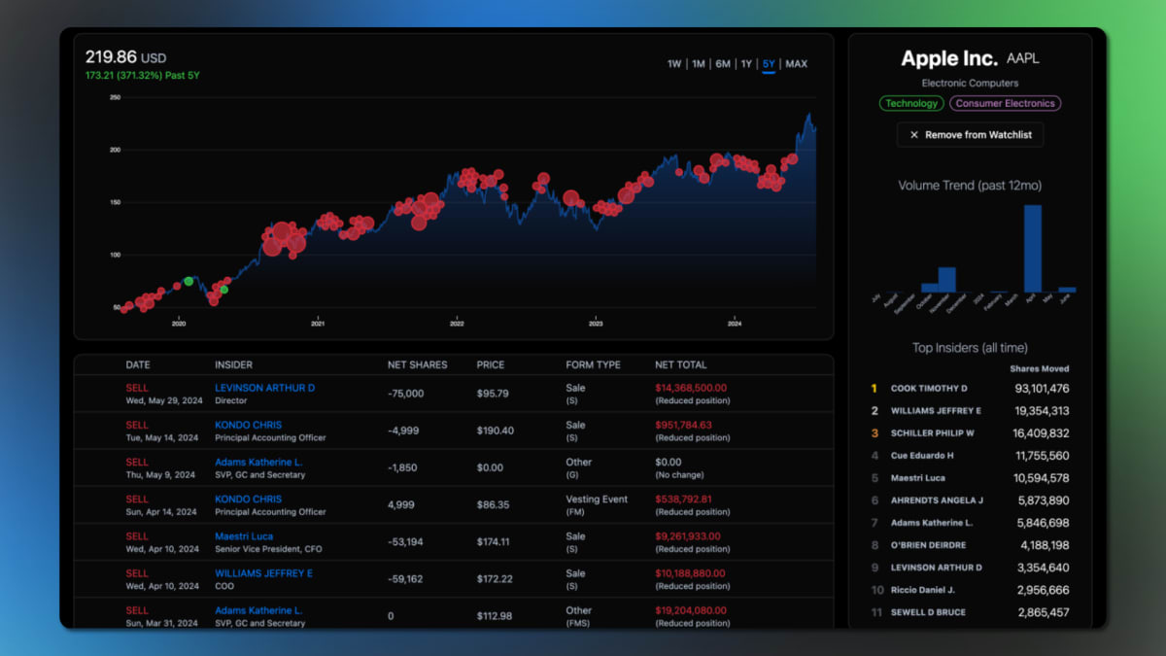Click the -53,194 net shares cell

point(406,542)
